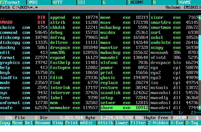This screenshot has height=132, width=201.
Task: Select the attrib exe file
Action: click(x=74, y=22)
